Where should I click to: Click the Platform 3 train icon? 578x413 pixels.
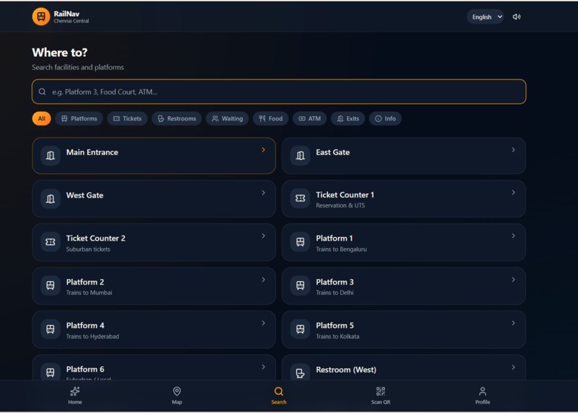(300, 285)
